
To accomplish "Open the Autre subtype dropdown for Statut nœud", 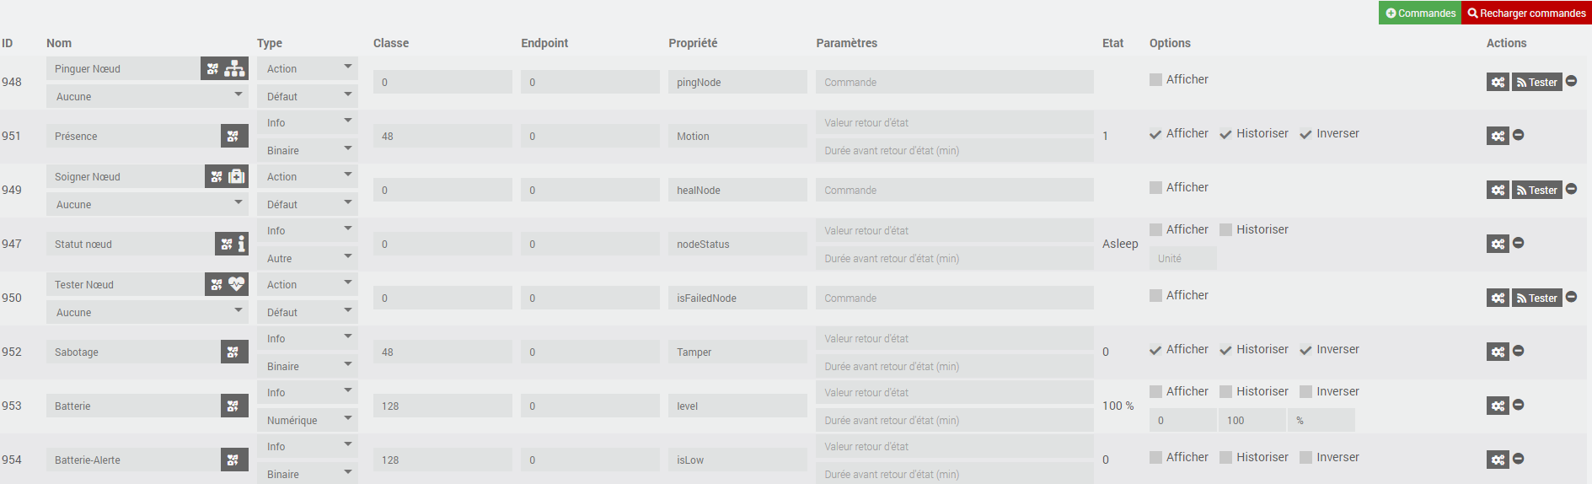I will [308, 258].
